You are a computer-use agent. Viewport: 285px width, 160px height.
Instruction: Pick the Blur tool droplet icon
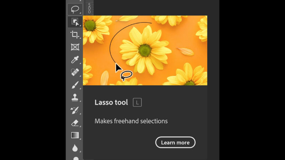pyautogui.click(x=75, y=148)
